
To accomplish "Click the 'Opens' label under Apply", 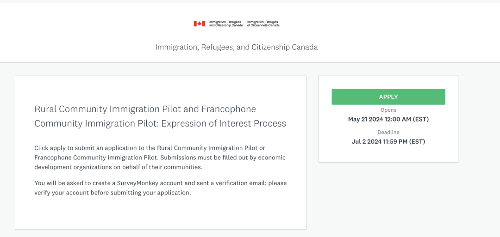I will click(388, 110).
